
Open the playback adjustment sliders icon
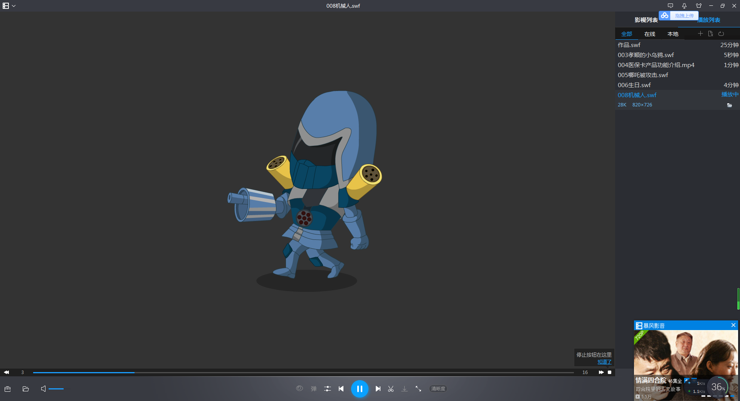point(327,389)
